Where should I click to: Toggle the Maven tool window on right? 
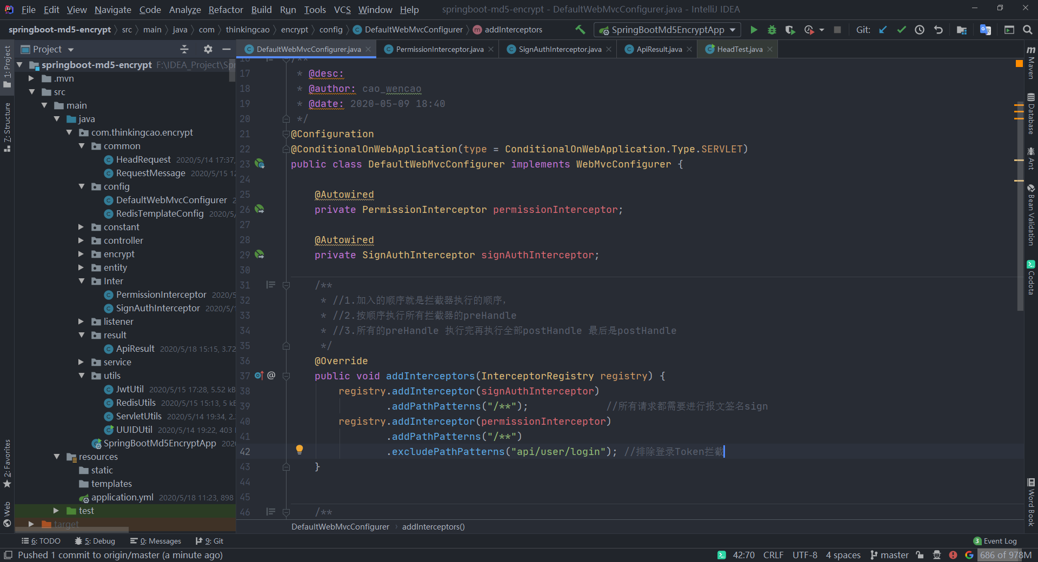(x=1031, y=63)
